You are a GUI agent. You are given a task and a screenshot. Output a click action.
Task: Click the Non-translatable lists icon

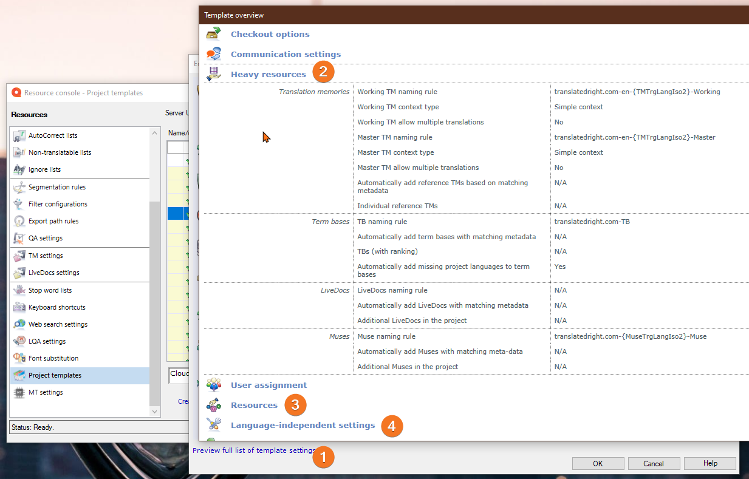pyautogui.click(x=19, y=152)
